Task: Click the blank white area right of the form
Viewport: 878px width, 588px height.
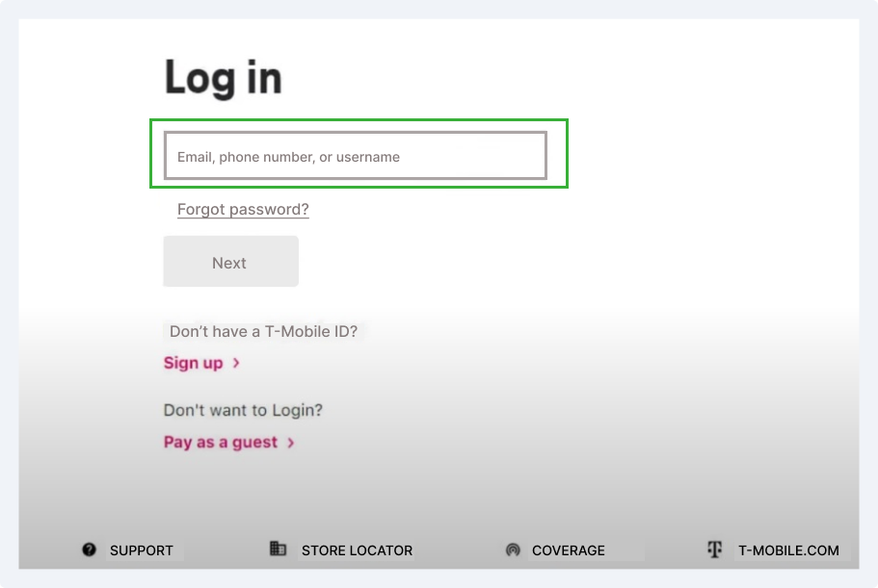Action: click(x=713, y=241)
